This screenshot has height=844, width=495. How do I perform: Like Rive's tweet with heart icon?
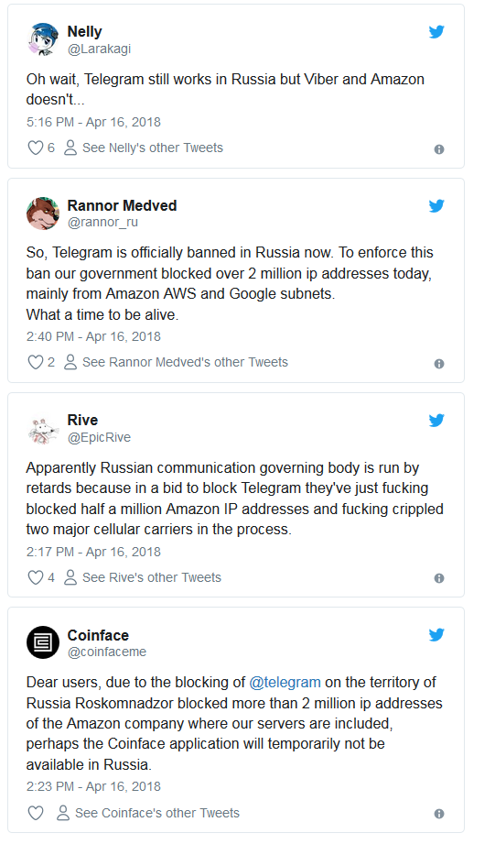click(35, 577)
